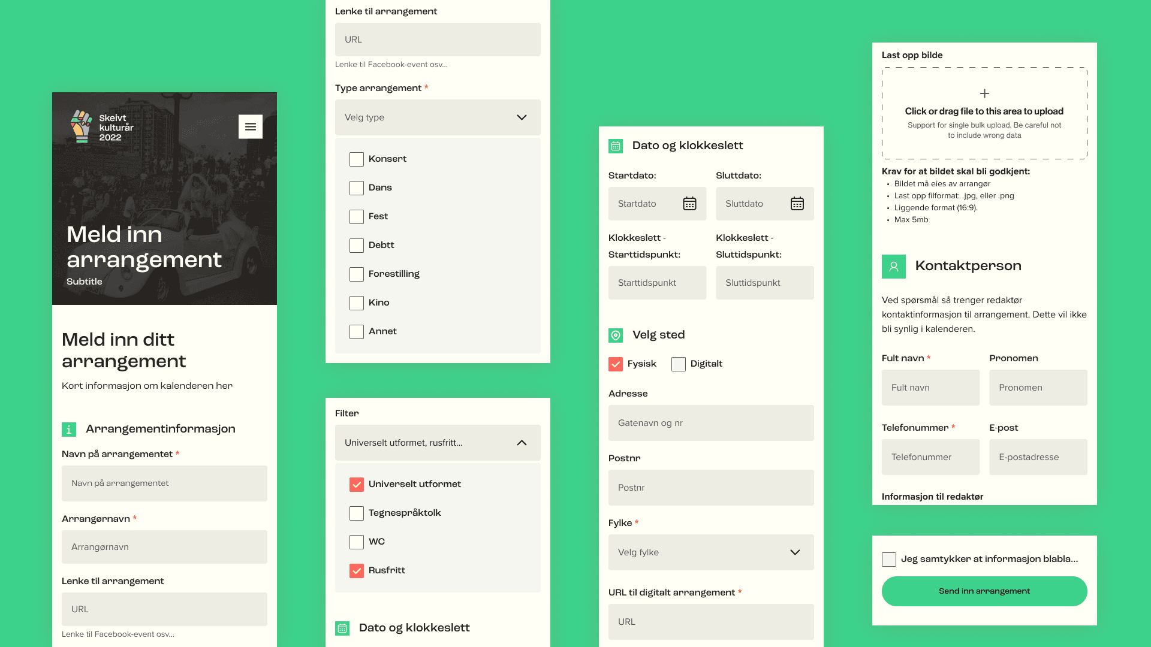This screenshot has height=647, width=1151.
Task: Open the hamburger menu icon
Action: point(251,126)
